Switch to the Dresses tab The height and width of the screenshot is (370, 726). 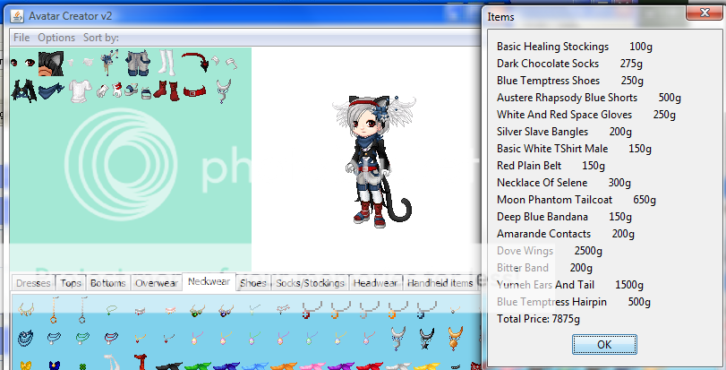(33, 283)
